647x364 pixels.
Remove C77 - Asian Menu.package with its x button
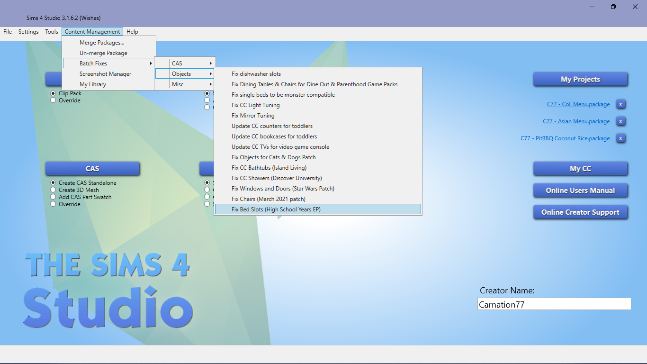coord(621,121)
